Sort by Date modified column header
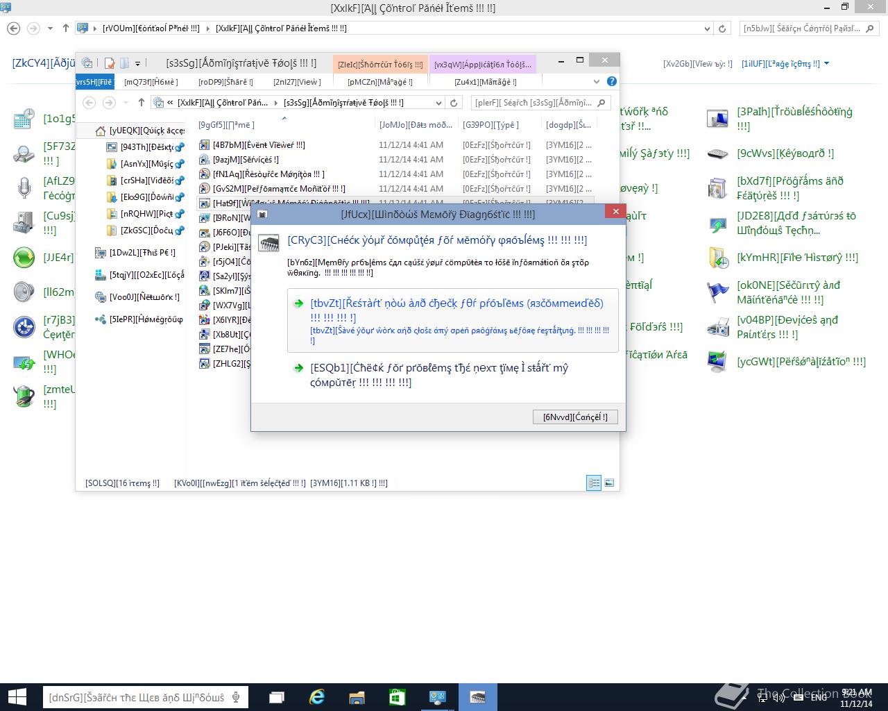 (416, 125)
